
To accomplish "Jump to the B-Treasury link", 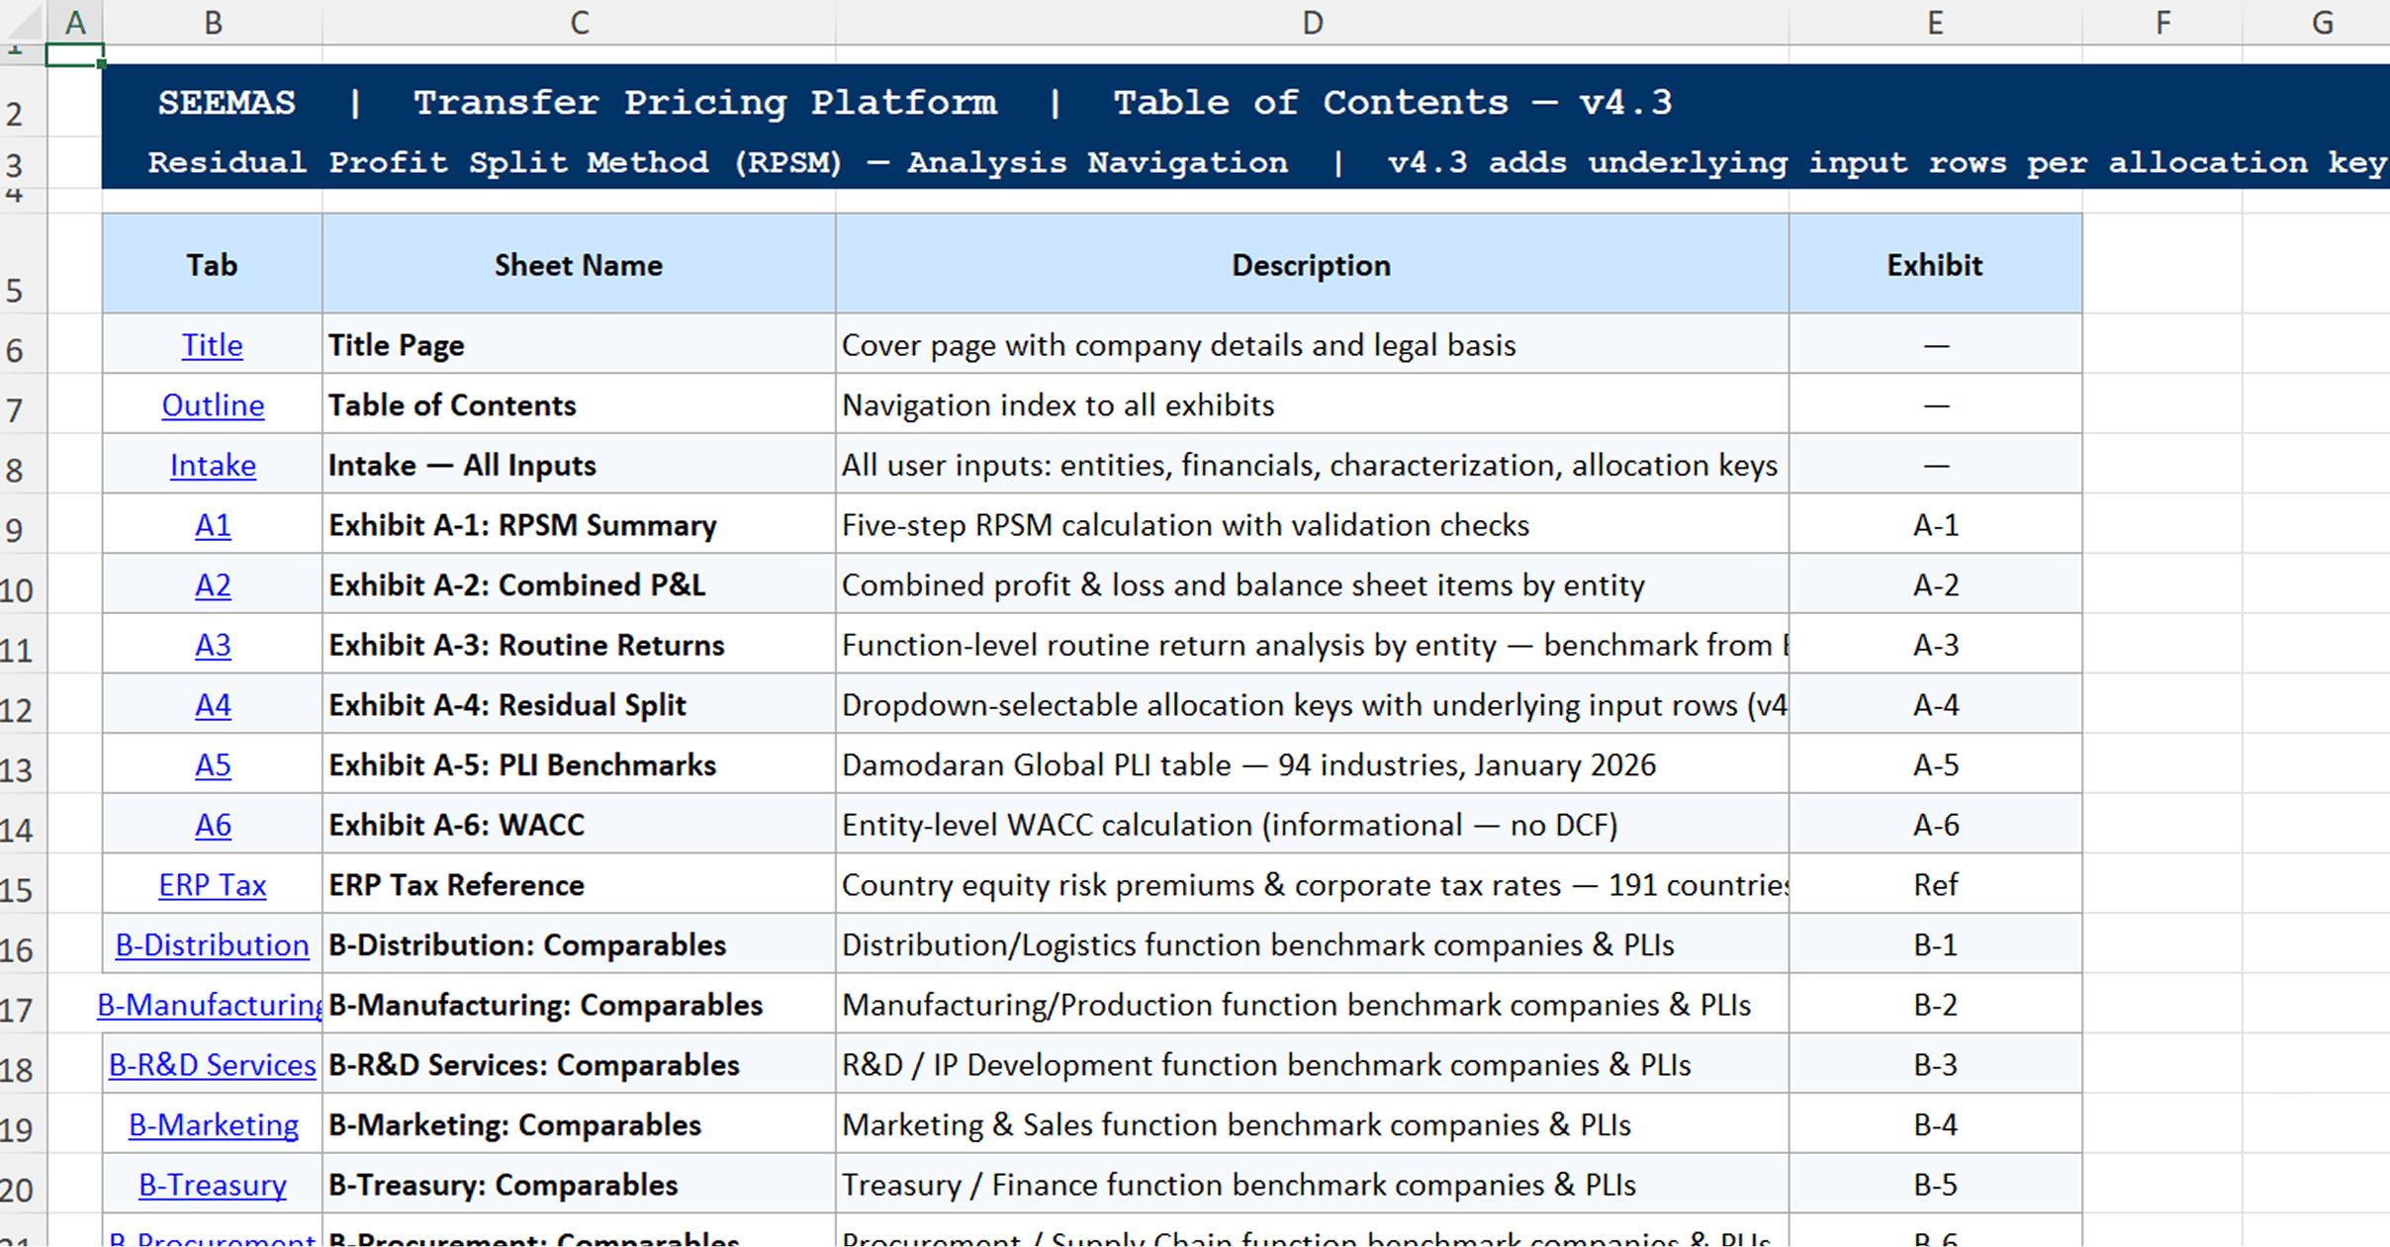I will tap(213, 1185).
